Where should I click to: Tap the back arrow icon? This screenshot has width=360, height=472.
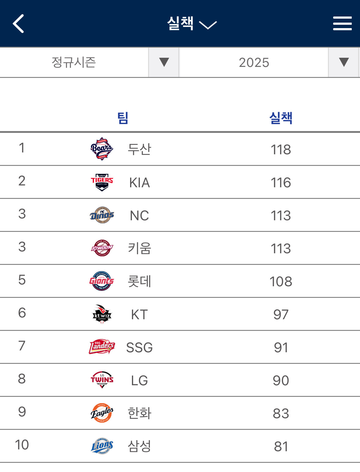19,24
